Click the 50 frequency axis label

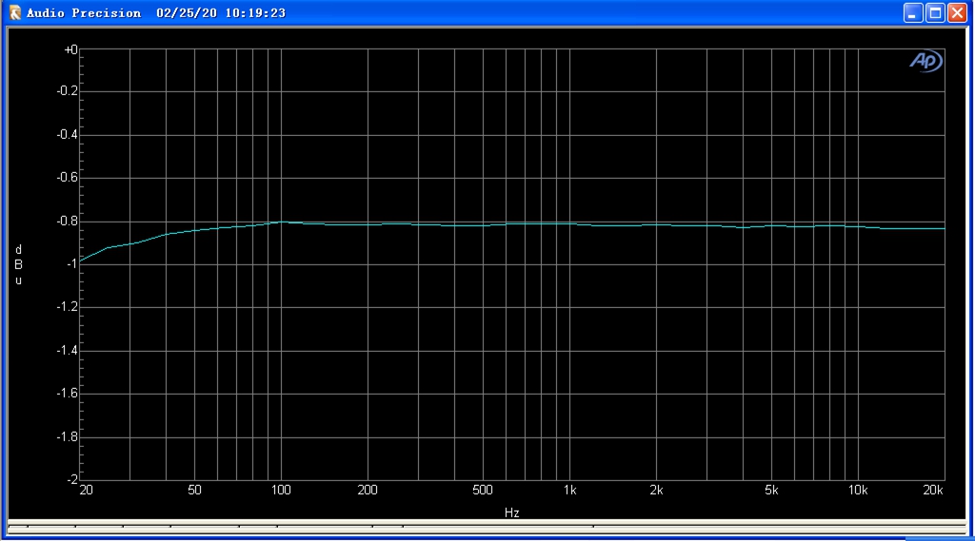(194, 490)
